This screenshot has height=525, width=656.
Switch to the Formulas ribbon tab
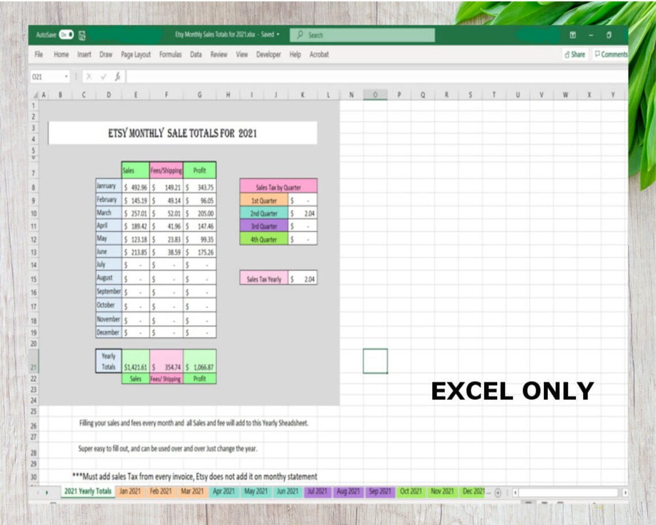point(170,55)
